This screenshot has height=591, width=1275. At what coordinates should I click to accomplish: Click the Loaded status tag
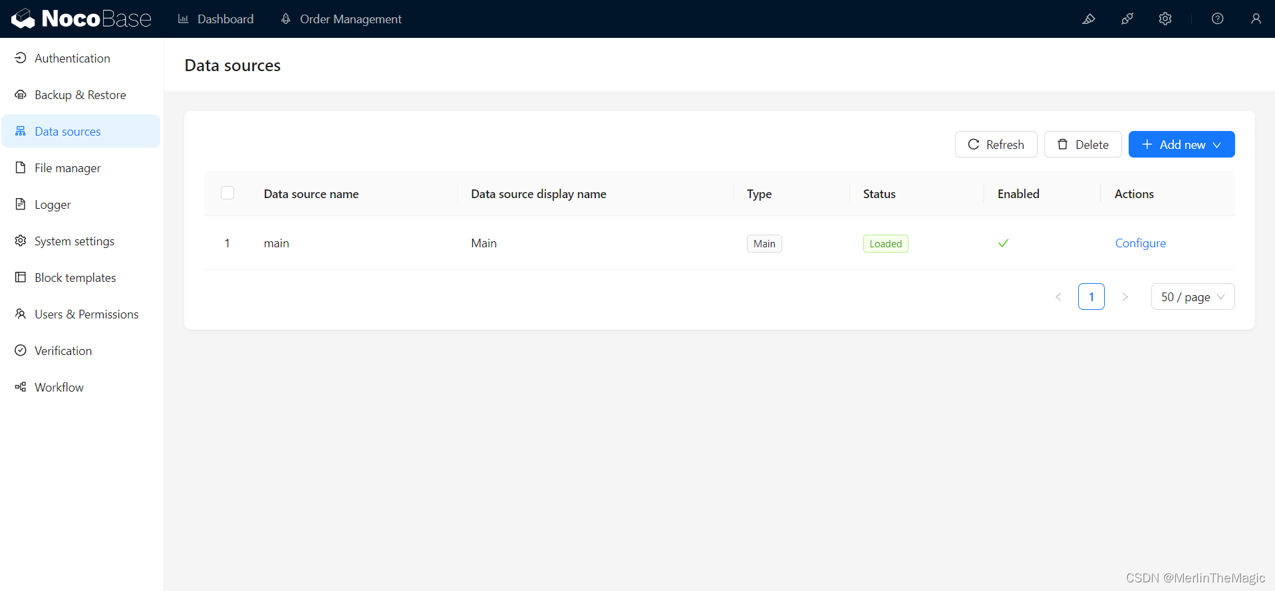click(x=885, y=243)
